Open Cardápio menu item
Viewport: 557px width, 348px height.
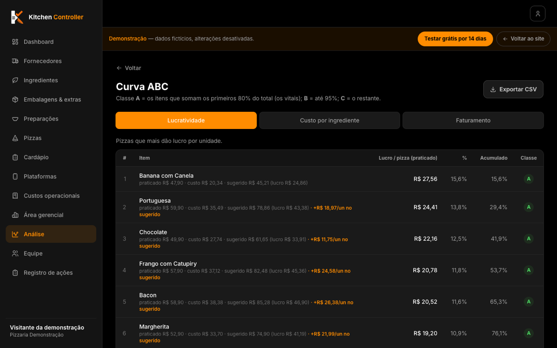pos(51,157)
